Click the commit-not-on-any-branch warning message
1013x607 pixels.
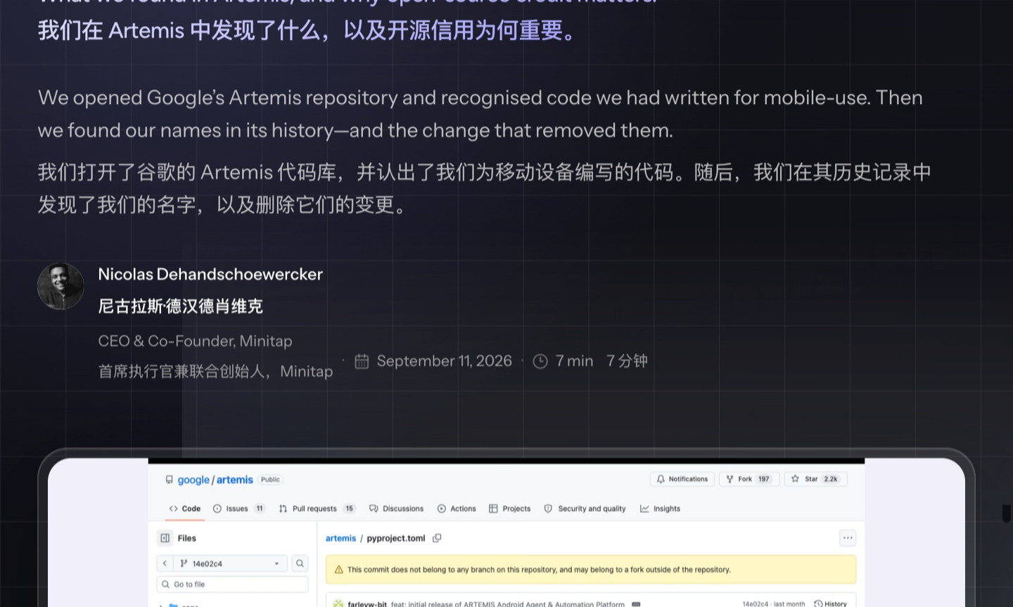coord(539,570)
